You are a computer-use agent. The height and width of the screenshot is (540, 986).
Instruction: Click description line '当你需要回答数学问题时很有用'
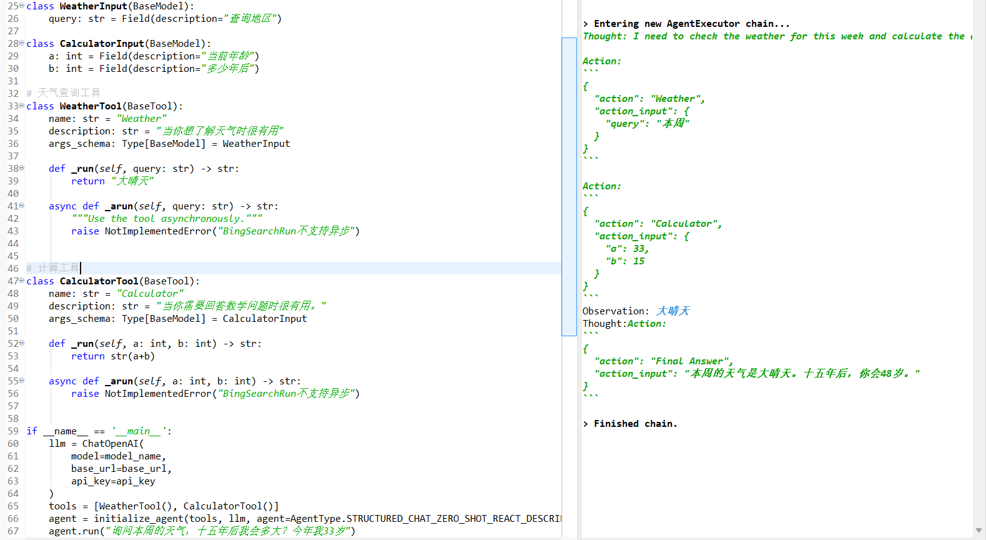coord(187,306)
